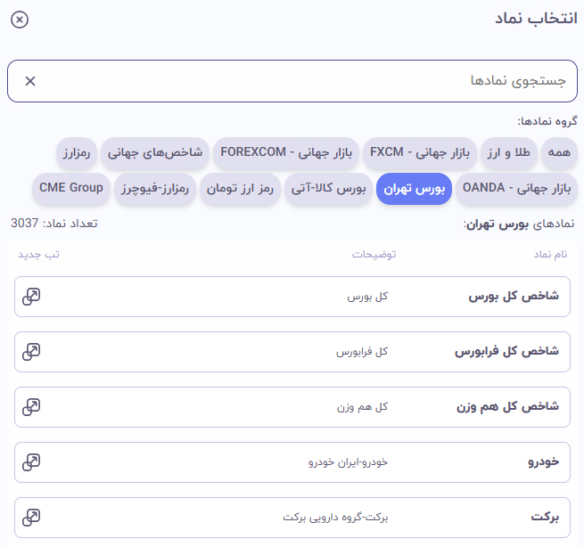The image size is (584, 547).
Task: Select the همه group filter
Action: click(559, 152)
